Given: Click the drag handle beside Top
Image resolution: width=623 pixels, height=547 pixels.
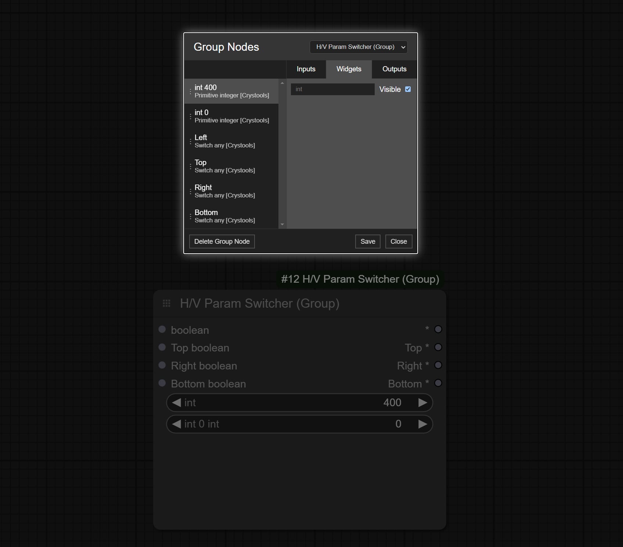Looking at the screenshot, I should click(x=190, y=167).
